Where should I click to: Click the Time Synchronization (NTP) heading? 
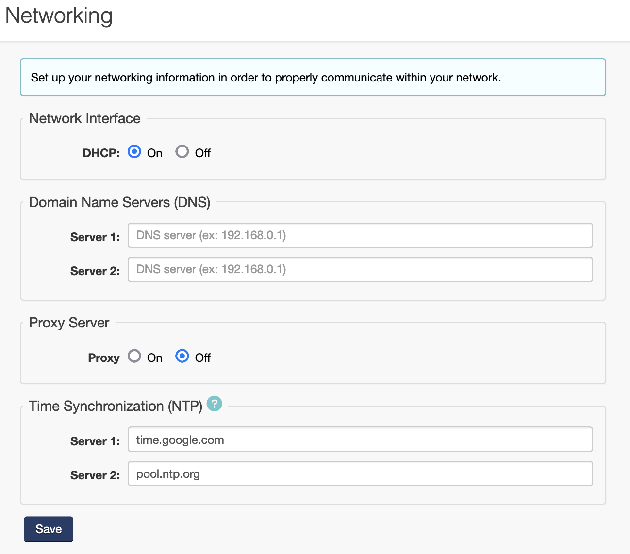click(x=116, y=406)
